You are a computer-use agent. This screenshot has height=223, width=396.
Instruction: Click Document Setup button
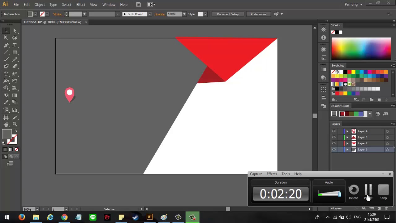pos(228,14)
